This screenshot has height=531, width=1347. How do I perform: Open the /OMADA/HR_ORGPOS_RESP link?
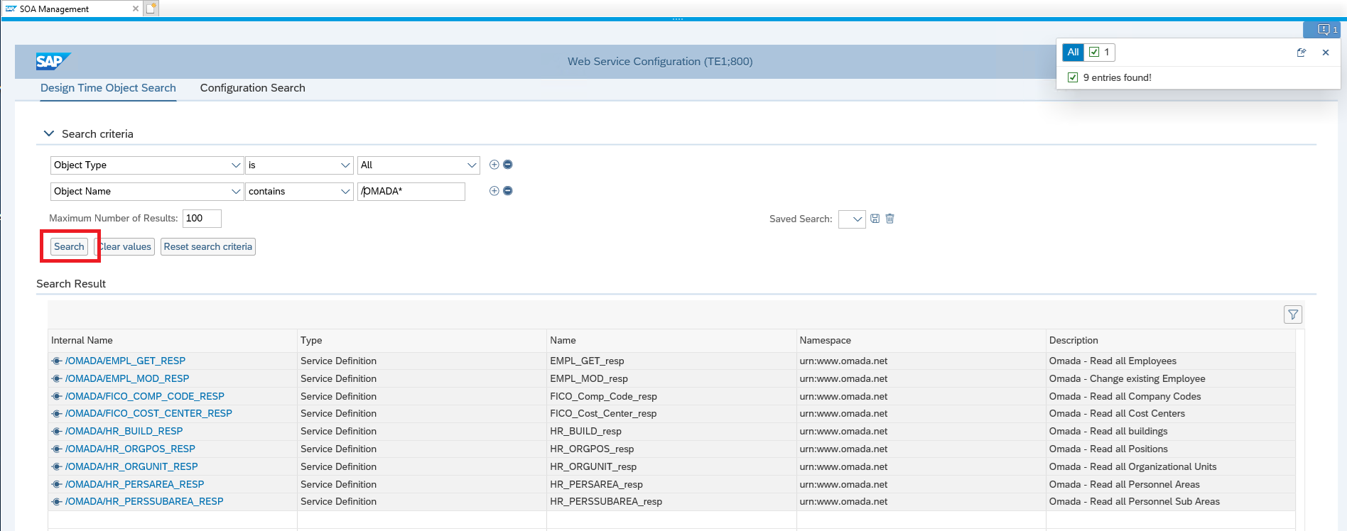pos(130,449)
